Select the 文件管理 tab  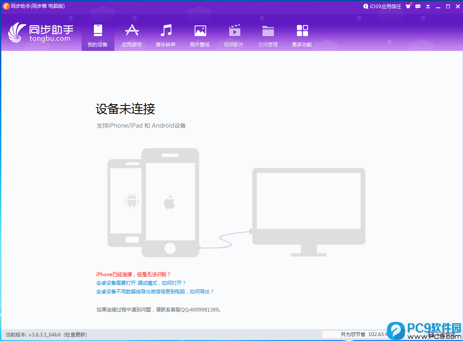coord(268,36)
